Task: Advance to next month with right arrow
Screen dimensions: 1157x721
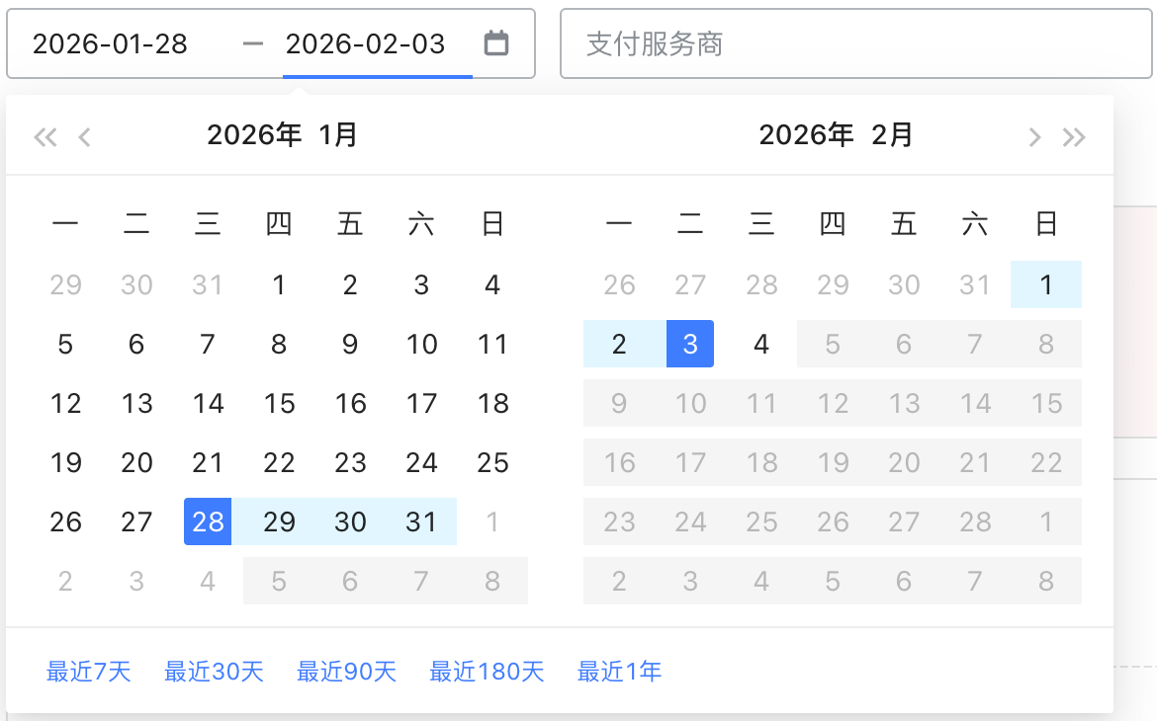Action: coord(1034,136)
